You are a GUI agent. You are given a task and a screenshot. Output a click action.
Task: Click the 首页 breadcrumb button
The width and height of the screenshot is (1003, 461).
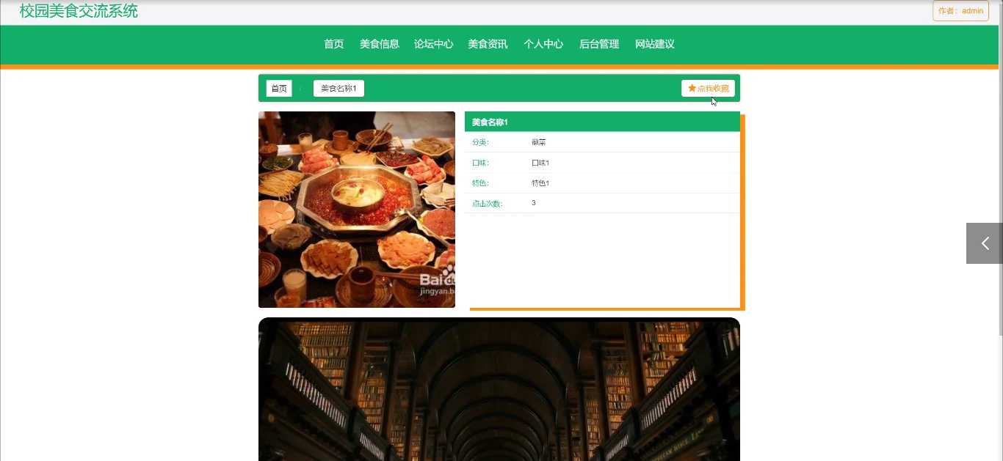click(x=279, y=89)
